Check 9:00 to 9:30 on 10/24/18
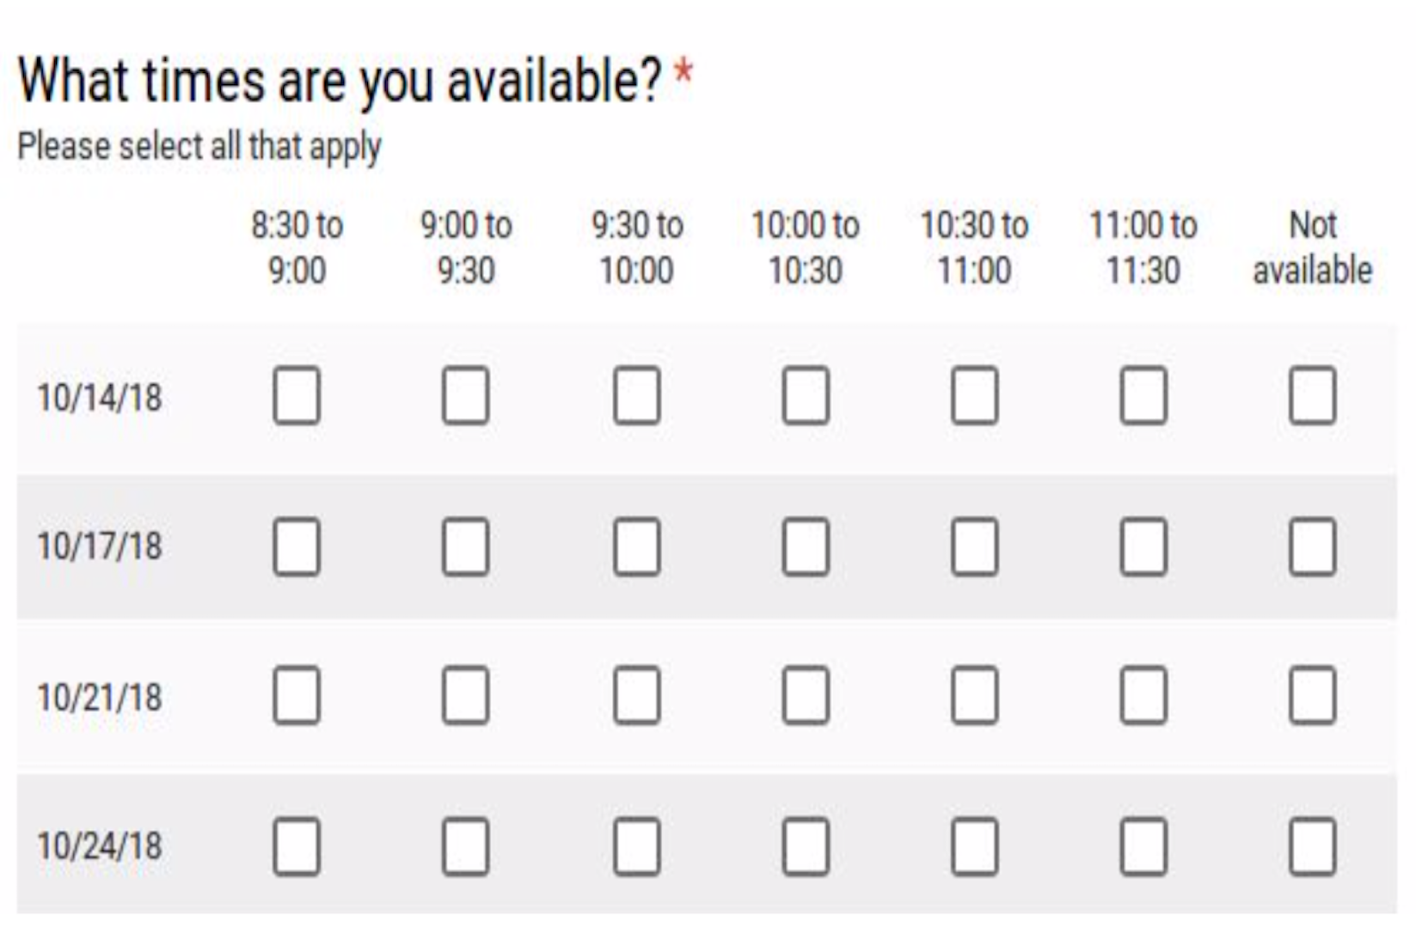 465,847
